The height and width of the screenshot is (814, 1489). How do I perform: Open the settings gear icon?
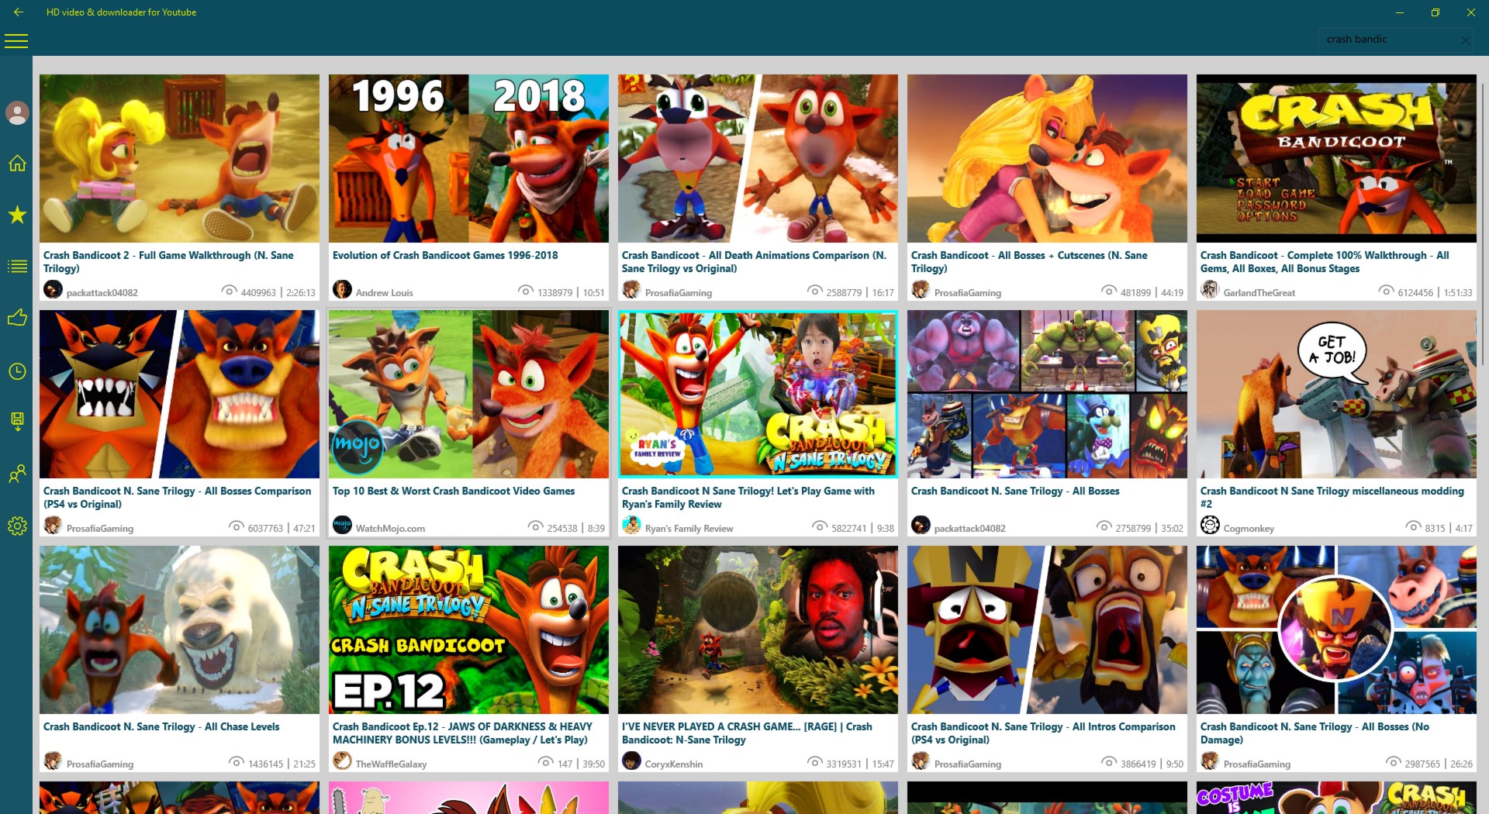(17, 526)
